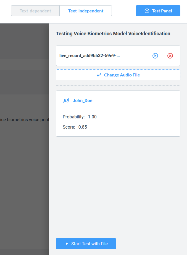Click the Testing Voice Biometrics Model heading
187x255 pixels.
tap(113, 34)
